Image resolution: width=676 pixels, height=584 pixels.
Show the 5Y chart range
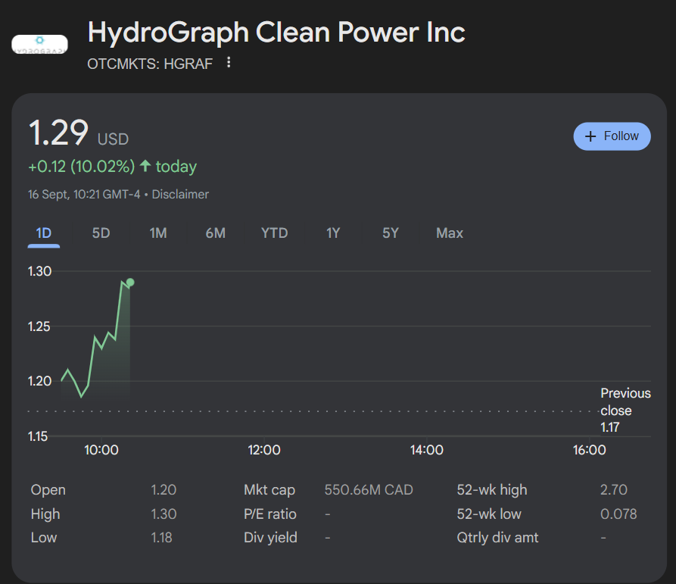pyautogui.click(x=390, y=233)
